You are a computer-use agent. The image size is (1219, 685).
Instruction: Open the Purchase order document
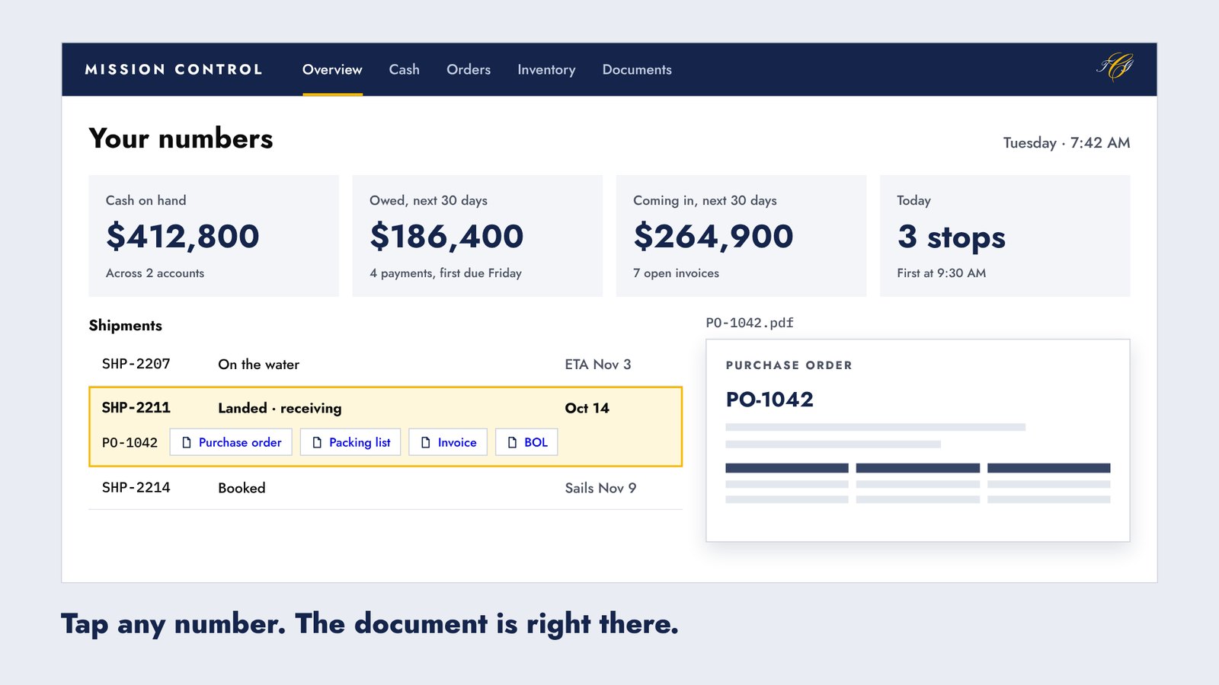pyautogui.click(x=231, y=442)
